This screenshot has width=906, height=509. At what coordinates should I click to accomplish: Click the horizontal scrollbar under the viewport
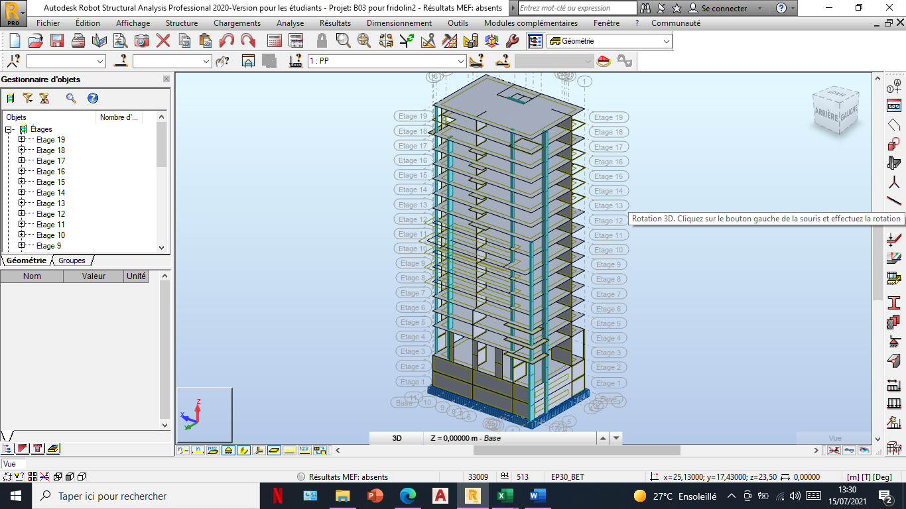coord(577,450)
